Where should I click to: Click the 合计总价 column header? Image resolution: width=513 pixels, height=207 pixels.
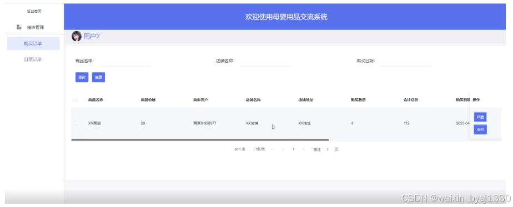(411, 100)
